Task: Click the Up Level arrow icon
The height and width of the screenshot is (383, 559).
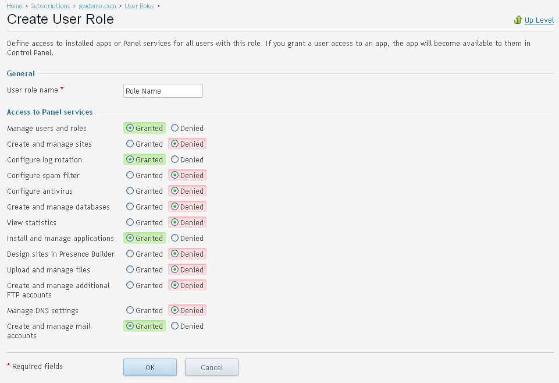Action: pyautogui.click(x=518, y=20)
